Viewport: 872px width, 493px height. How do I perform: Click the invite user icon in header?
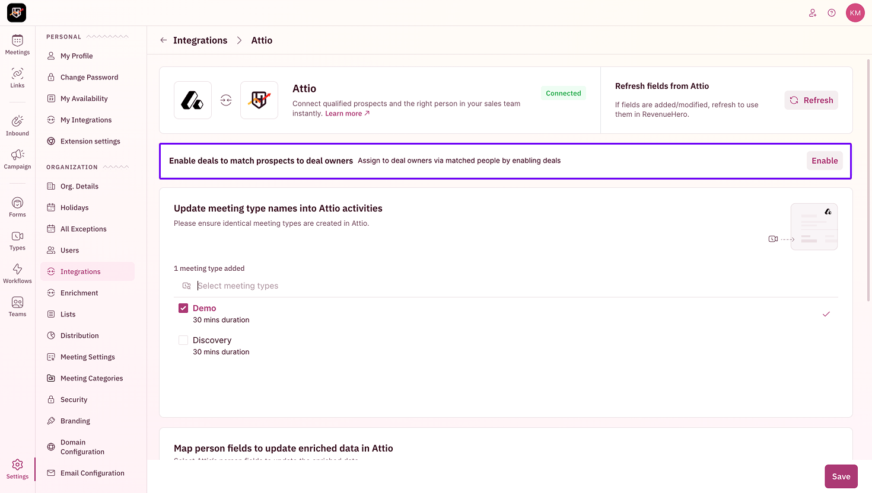coord(813,12)
